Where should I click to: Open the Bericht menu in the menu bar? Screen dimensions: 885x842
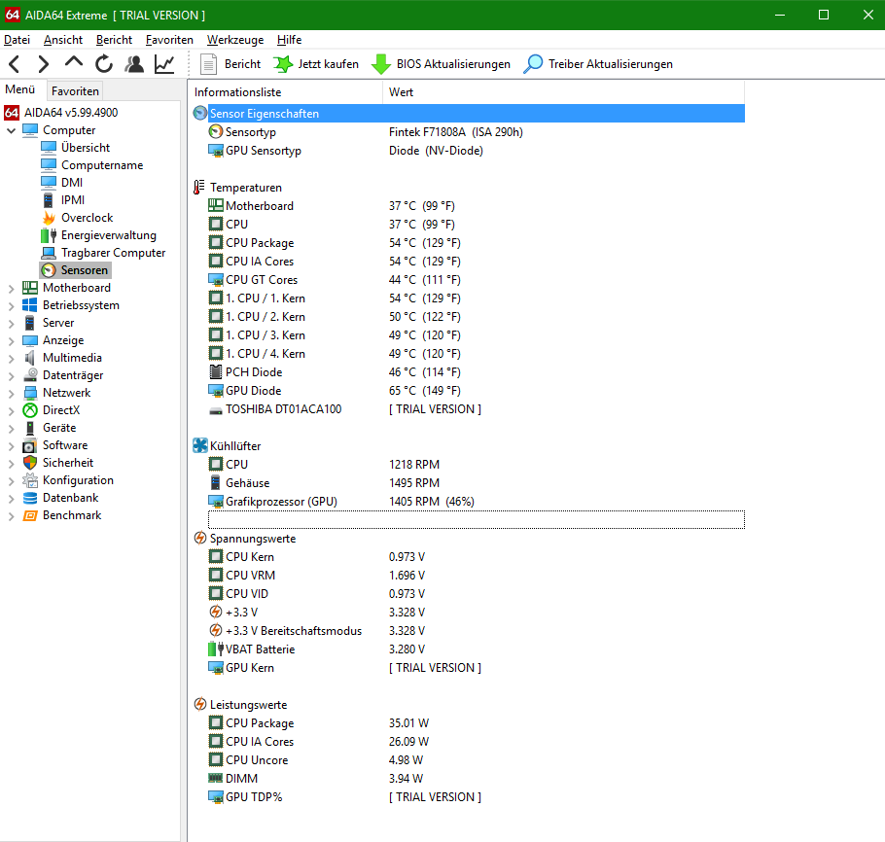[x=114, y=40]
